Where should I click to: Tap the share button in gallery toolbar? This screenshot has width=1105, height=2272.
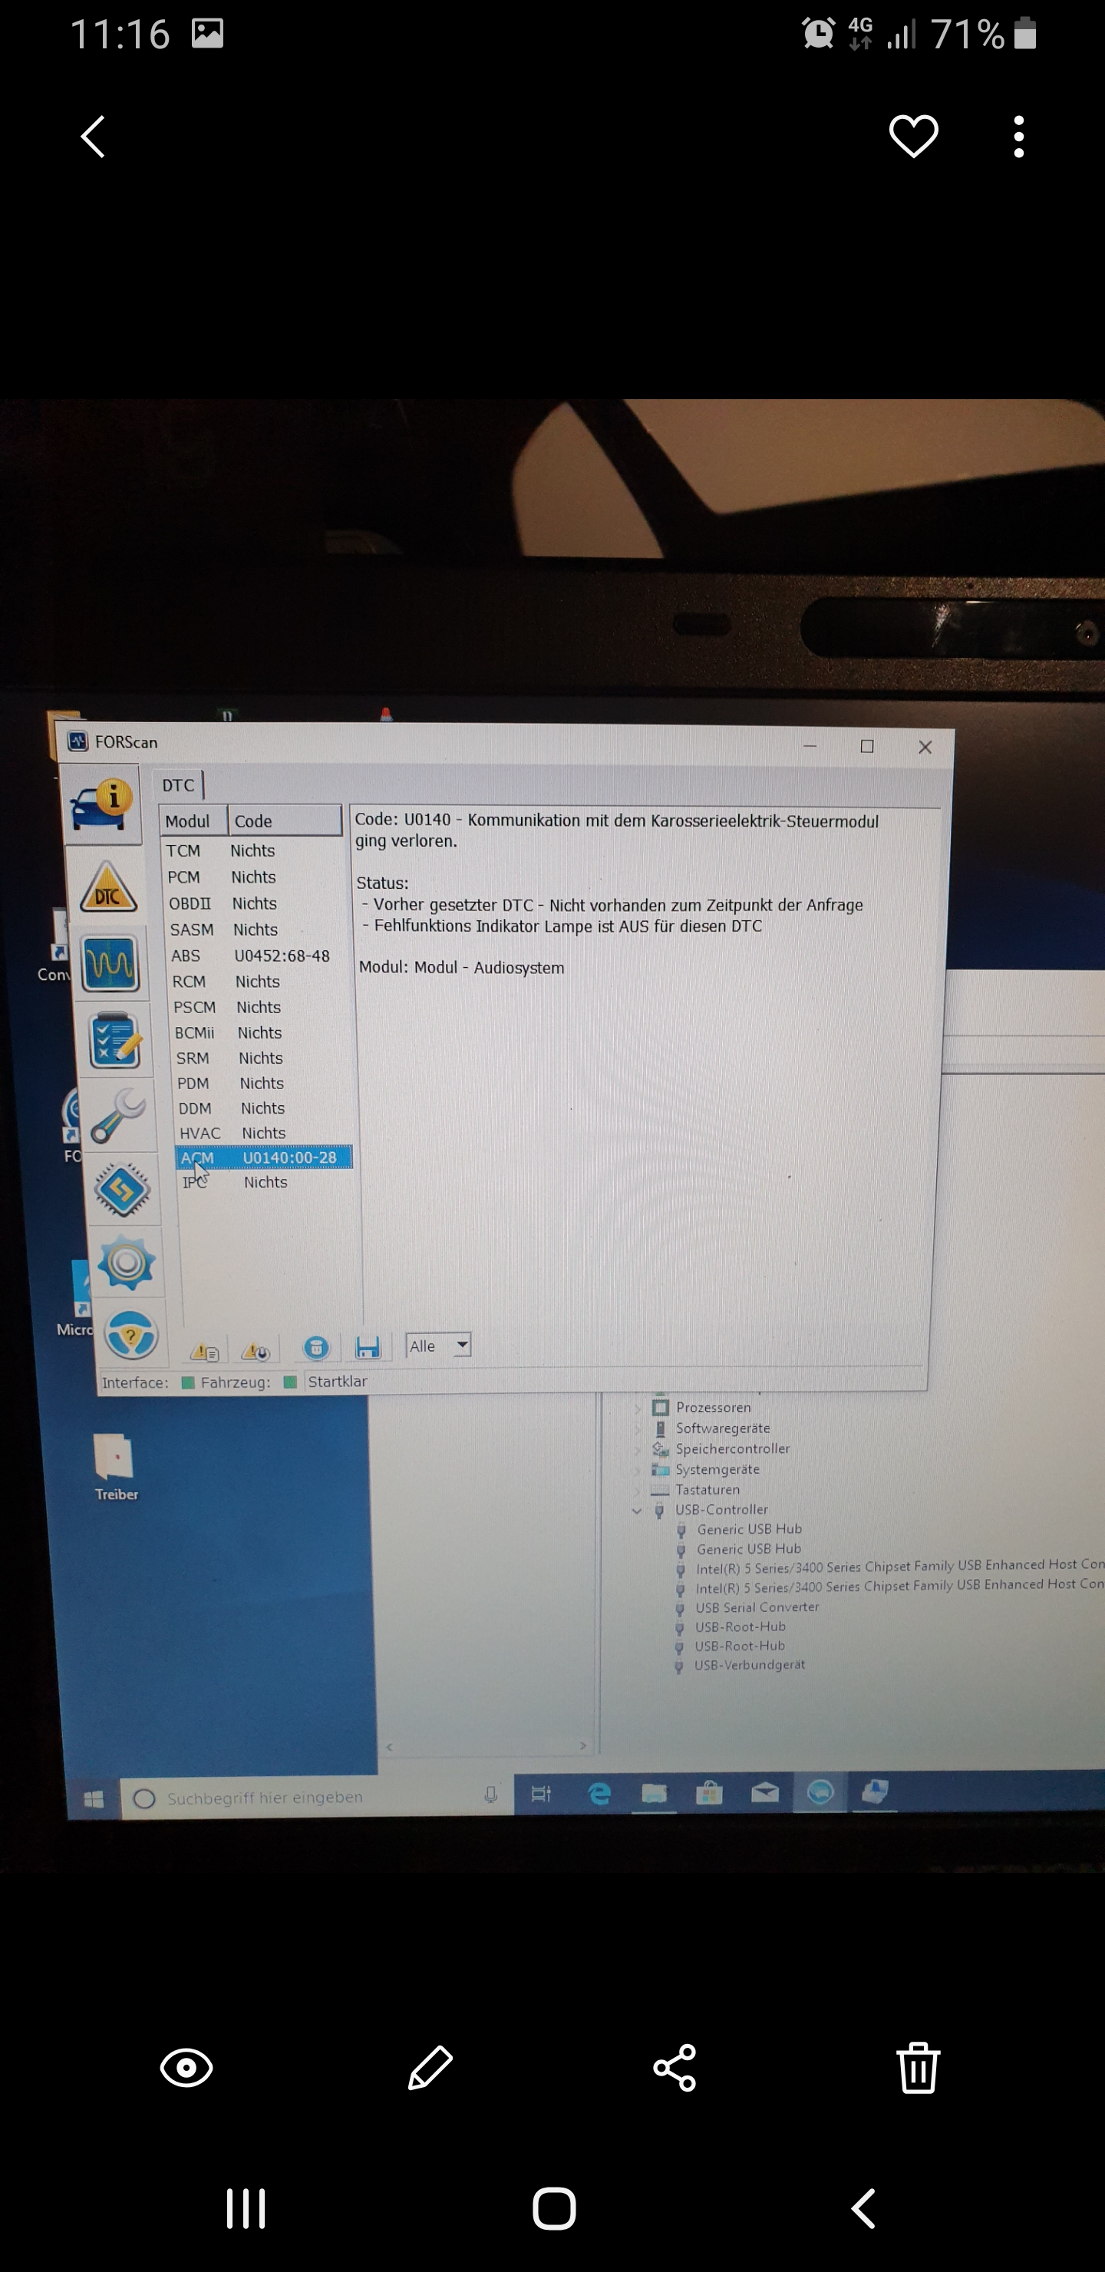[x=675, y=2069]
